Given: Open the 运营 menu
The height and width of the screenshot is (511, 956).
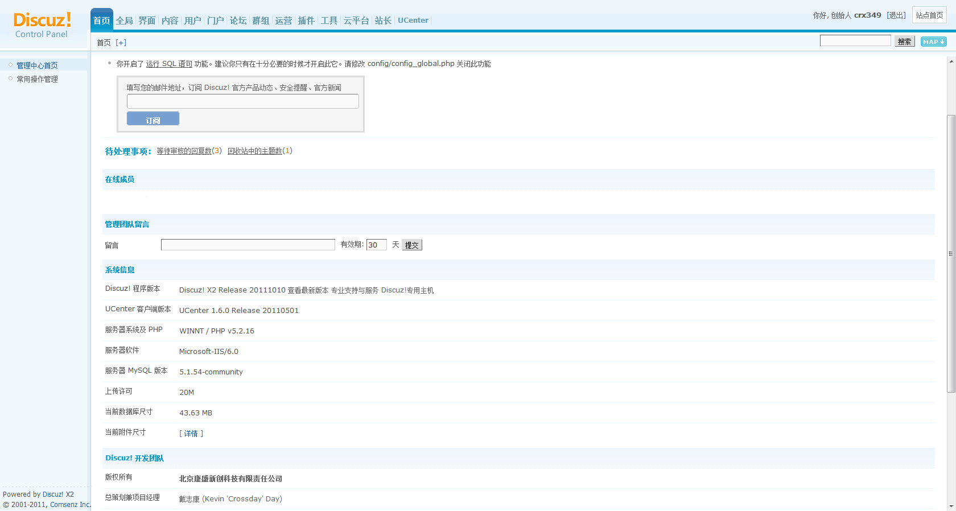Looking at the screenshot, I should coord(284,20).
